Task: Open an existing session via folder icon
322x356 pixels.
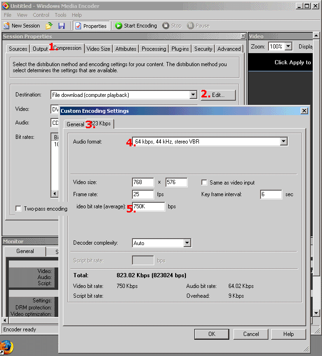Action: point(49,26)
